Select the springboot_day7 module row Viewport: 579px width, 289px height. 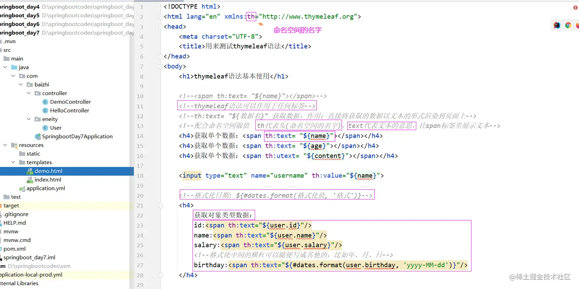(67, 33)
